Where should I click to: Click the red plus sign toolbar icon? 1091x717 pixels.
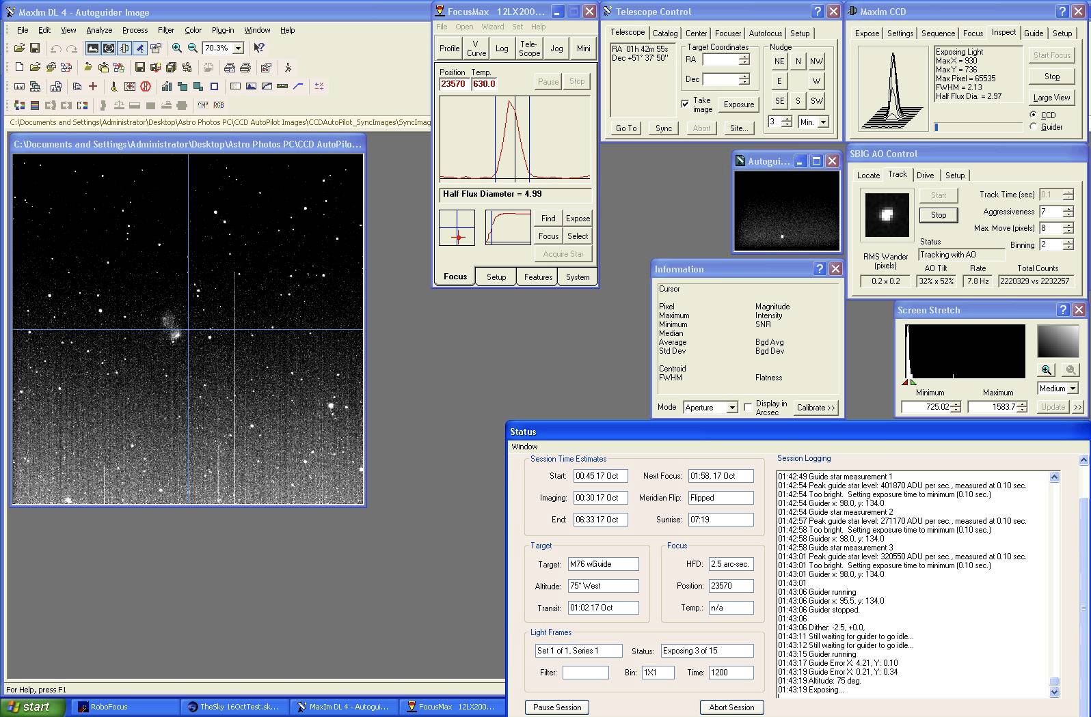[x=93, y=86]
